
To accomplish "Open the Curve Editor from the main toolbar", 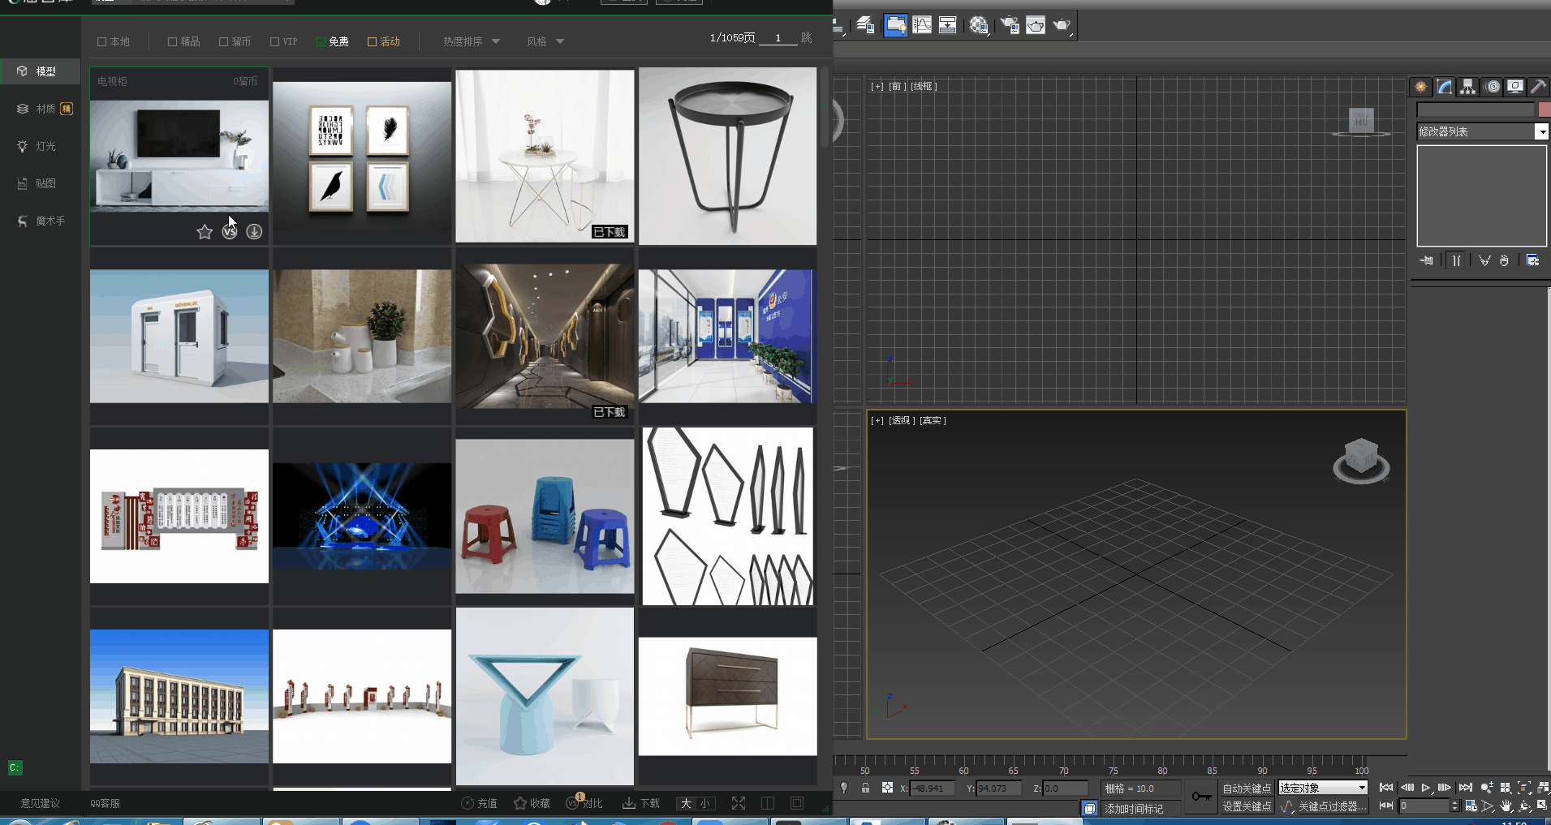I will point(922,25).
